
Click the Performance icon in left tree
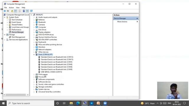click(10, 29)
